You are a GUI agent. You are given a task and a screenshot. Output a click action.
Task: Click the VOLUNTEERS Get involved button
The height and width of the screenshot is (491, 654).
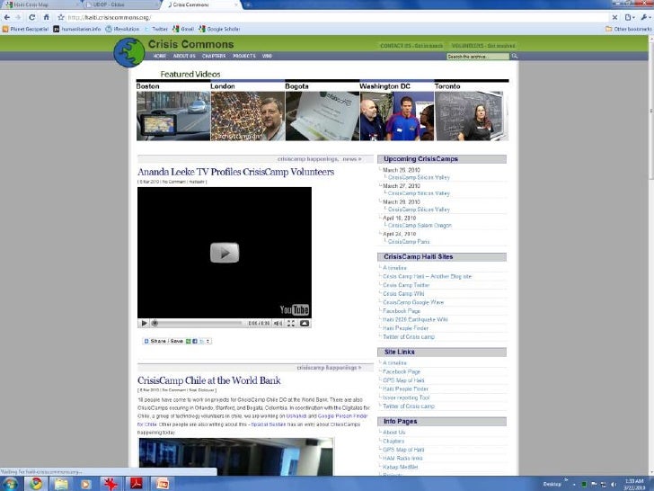click(x=483, y=46)
